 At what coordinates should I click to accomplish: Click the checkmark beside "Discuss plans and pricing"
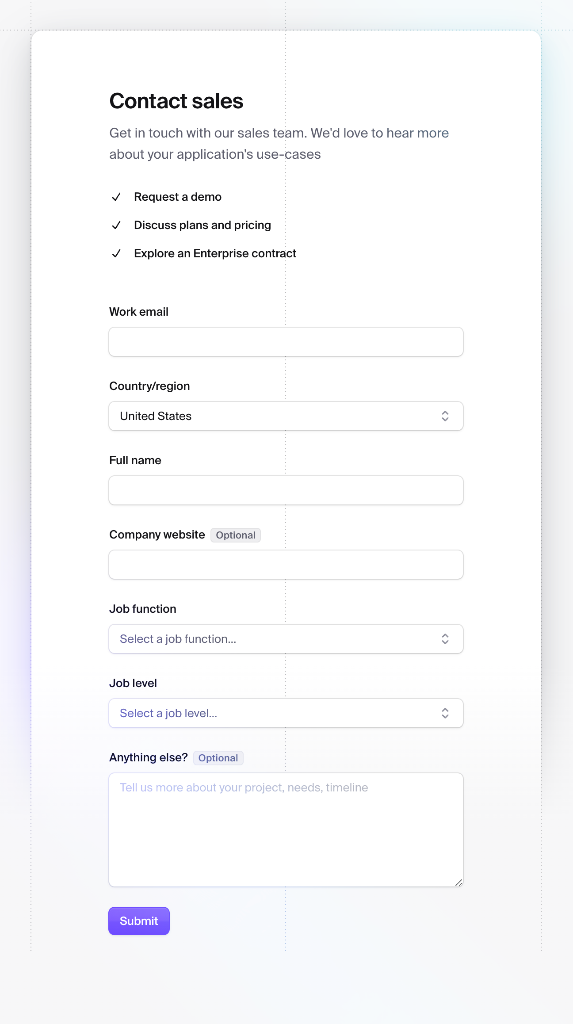pos(117,225)
